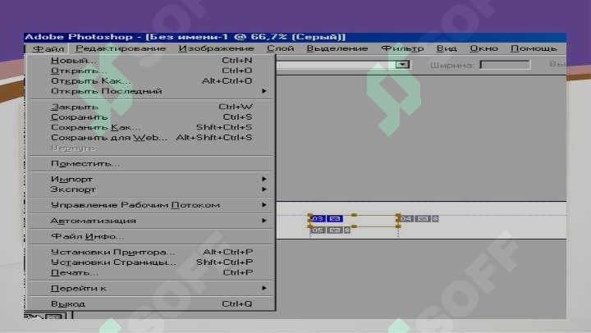
Task: Choose Установки Страницы... entry
Action: click(151, 262)
